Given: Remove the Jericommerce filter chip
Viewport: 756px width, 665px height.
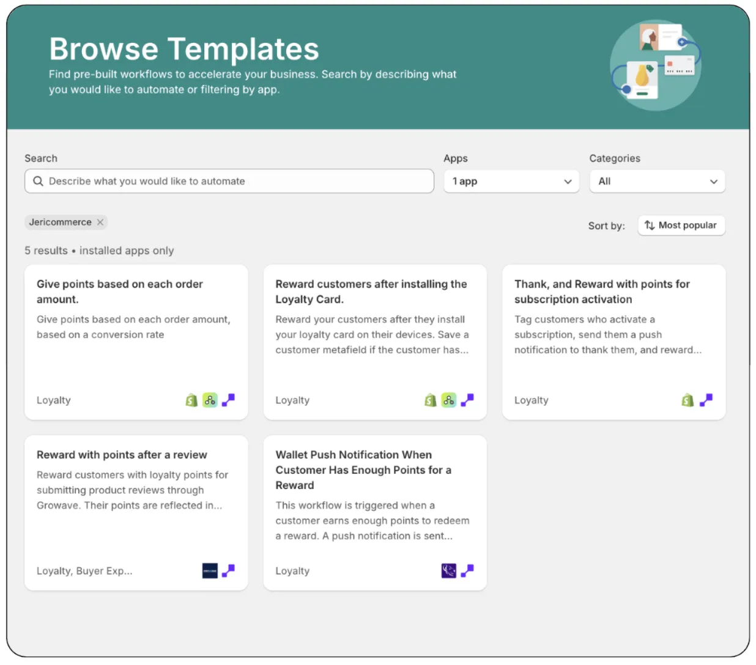Looking at the screenshot, I should 100,222.
